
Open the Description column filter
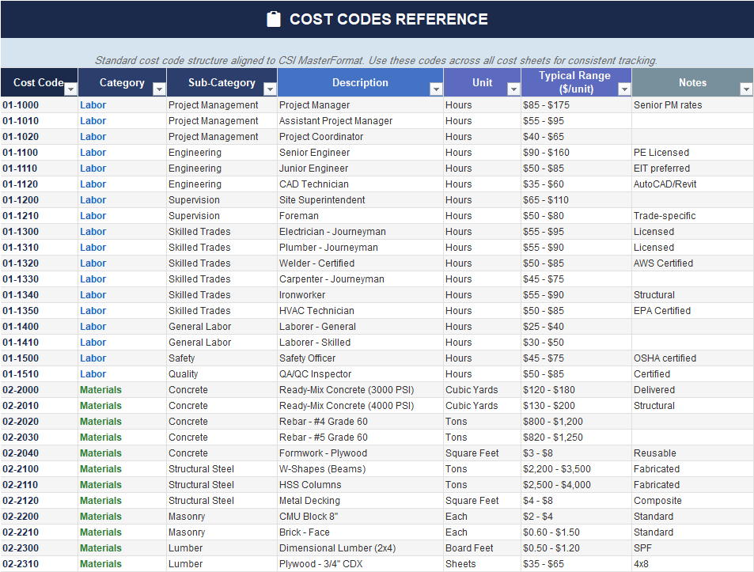point(435,88)
